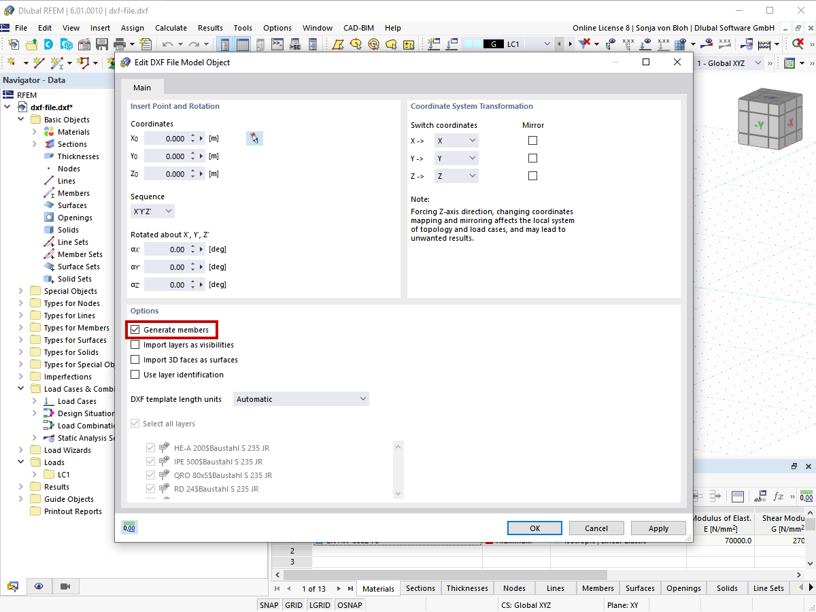Screen dimensions: 816x612
Task: Toggle SNAP mode in the status bar
Action: (x=269, y=605)
